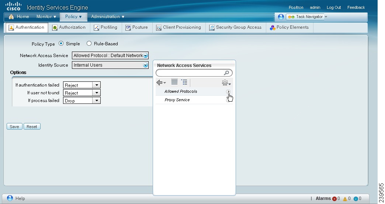Click the yellow warning alarms icon
The height and width of the screenshot is (204, 385).
click(345, 198)
